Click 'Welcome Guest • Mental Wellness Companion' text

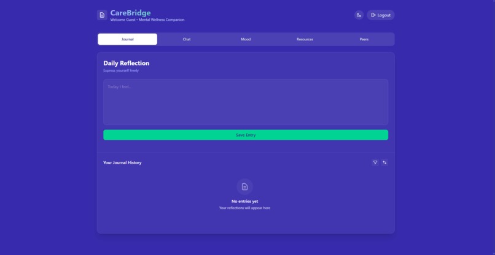(x=147, y=20)
